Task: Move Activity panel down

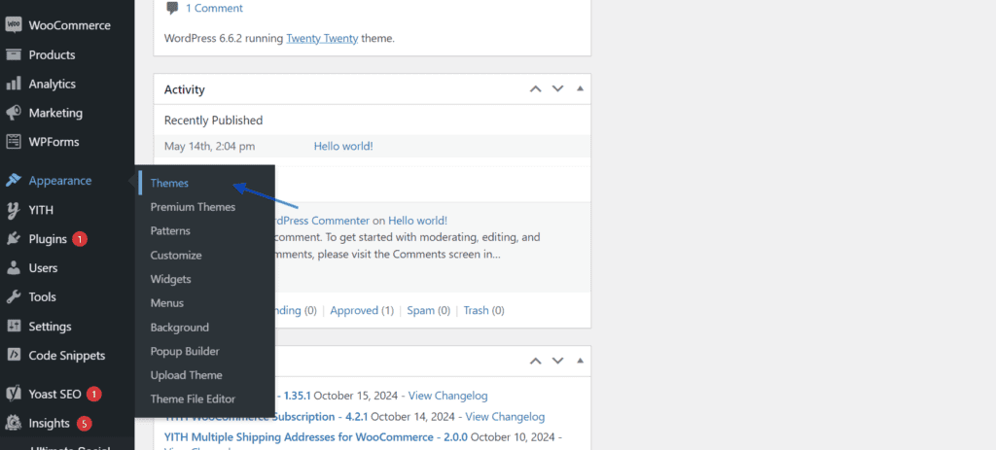Action: pos(557,88)
